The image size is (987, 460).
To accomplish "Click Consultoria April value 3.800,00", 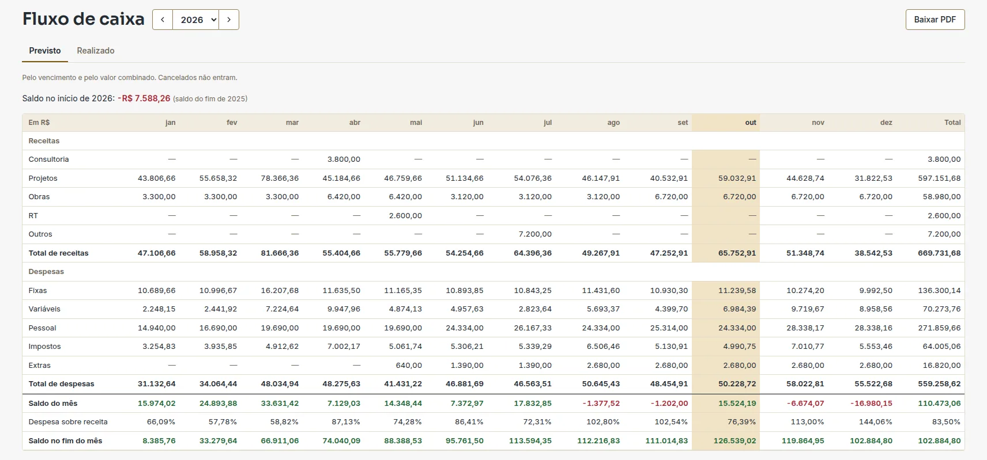I will coord(344,159).
